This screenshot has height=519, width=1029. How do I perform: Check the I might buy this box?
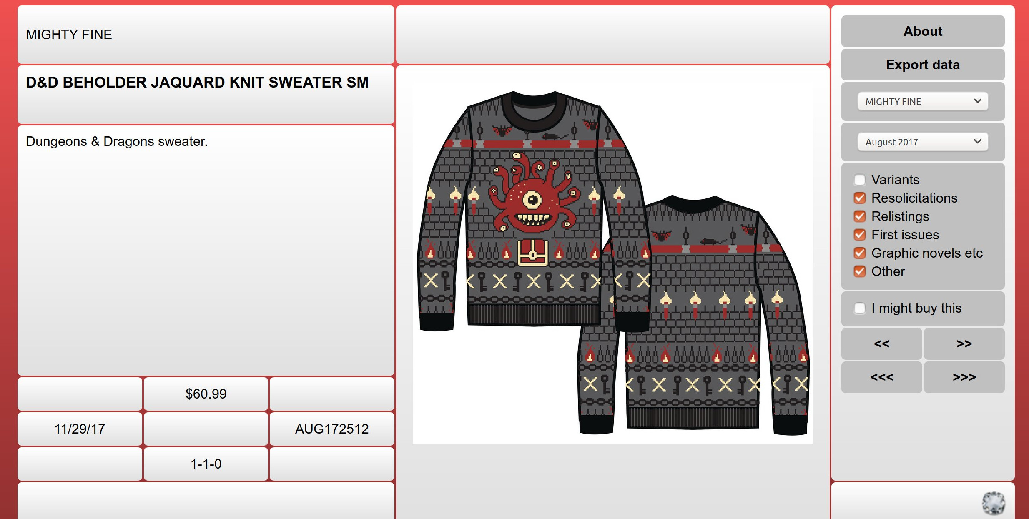pos(860,308)
